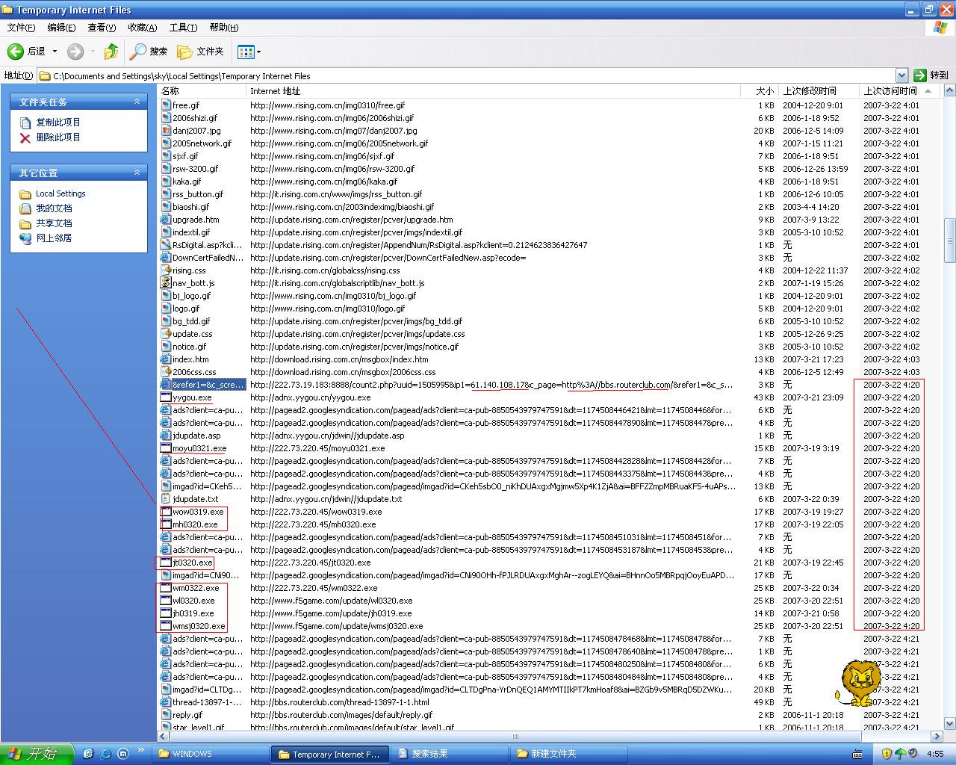Sort by Internet 地址 column header

pyautogui.click(x=493, y=91)
